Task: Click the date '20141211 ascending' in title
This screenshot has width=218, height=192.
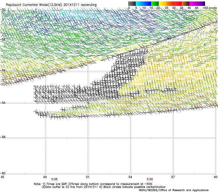Action: click(x=80, y=5)
